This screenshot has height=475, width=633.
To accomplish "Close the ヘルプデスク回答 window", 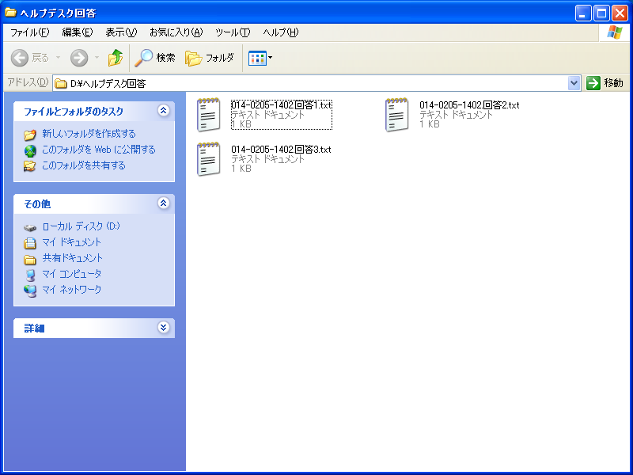I will [620, 13].
